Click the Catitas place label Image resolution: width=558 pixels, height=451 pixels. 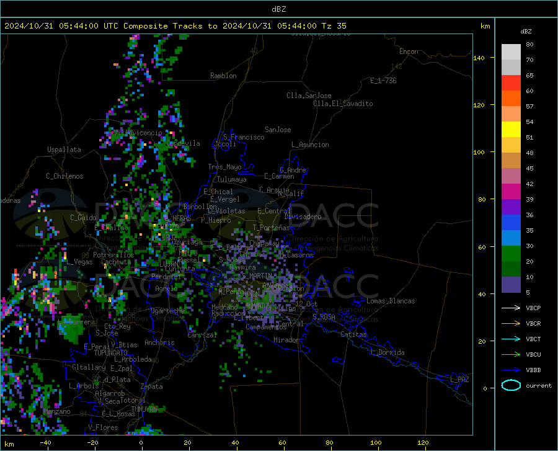click(354, 334)
